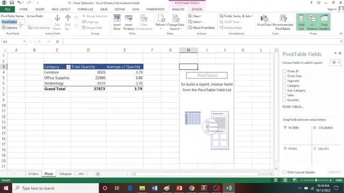Click zoom in plus button

pos(331,180)
